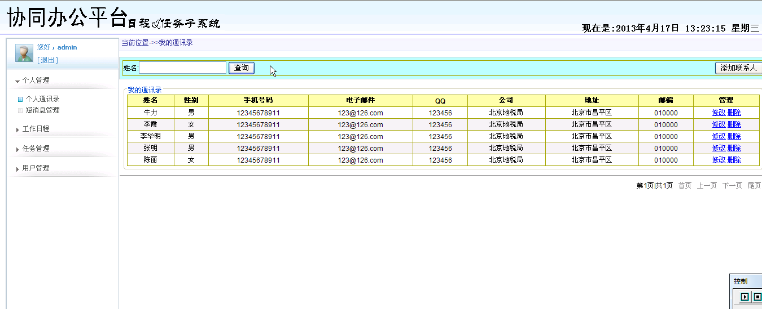Click the 性别 column header

coord(191,100)
